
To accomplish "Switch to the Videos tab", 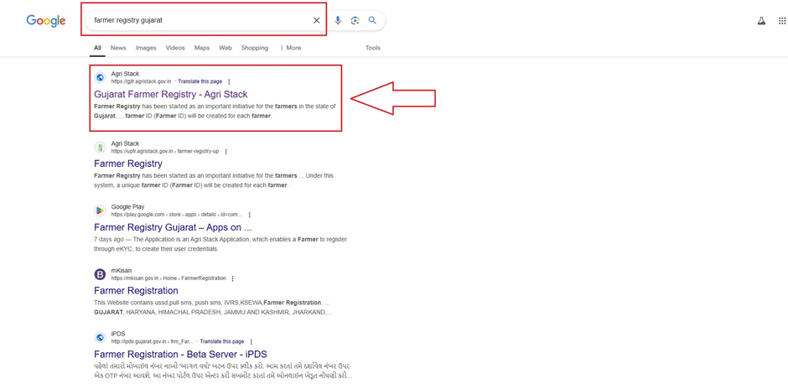I will click(175, 48).
